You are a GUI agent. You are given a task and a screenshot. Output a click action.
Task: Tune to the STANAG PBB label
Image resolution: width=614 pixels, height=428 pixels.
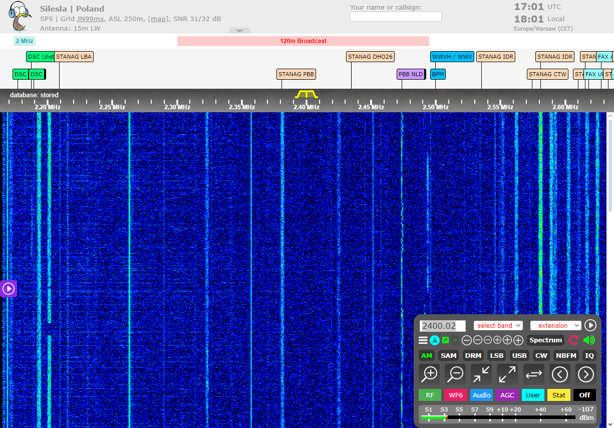pyautogui.click(x=296, y=75)
